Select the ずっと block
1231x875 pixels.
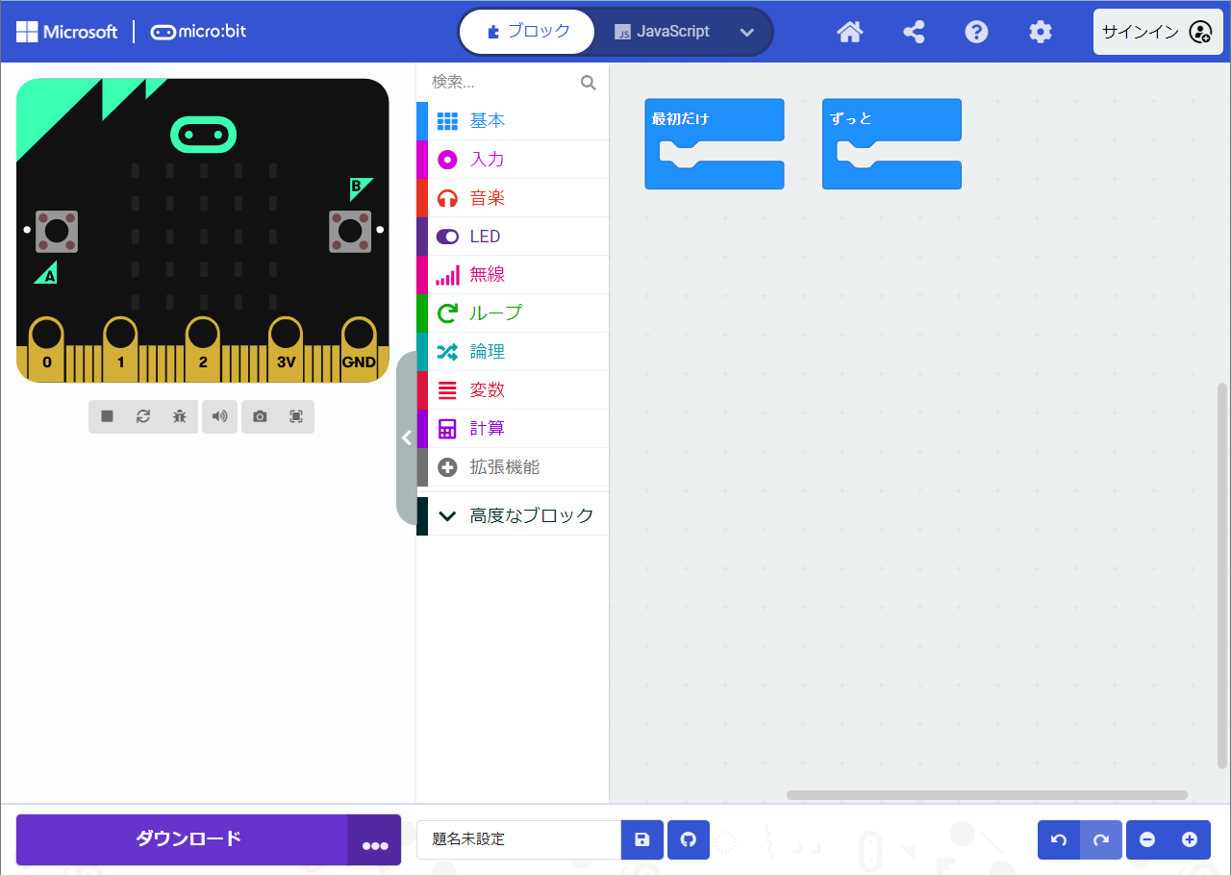pos(892,119)
